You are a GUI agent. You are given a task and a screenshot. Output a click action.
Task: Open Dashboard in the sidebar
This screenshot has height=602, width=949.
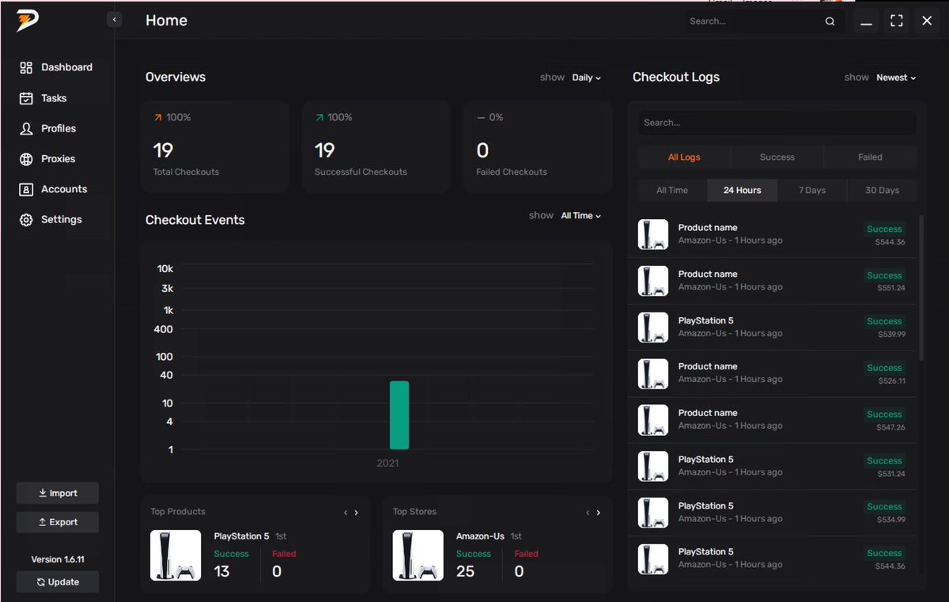(x=57, y=68)
